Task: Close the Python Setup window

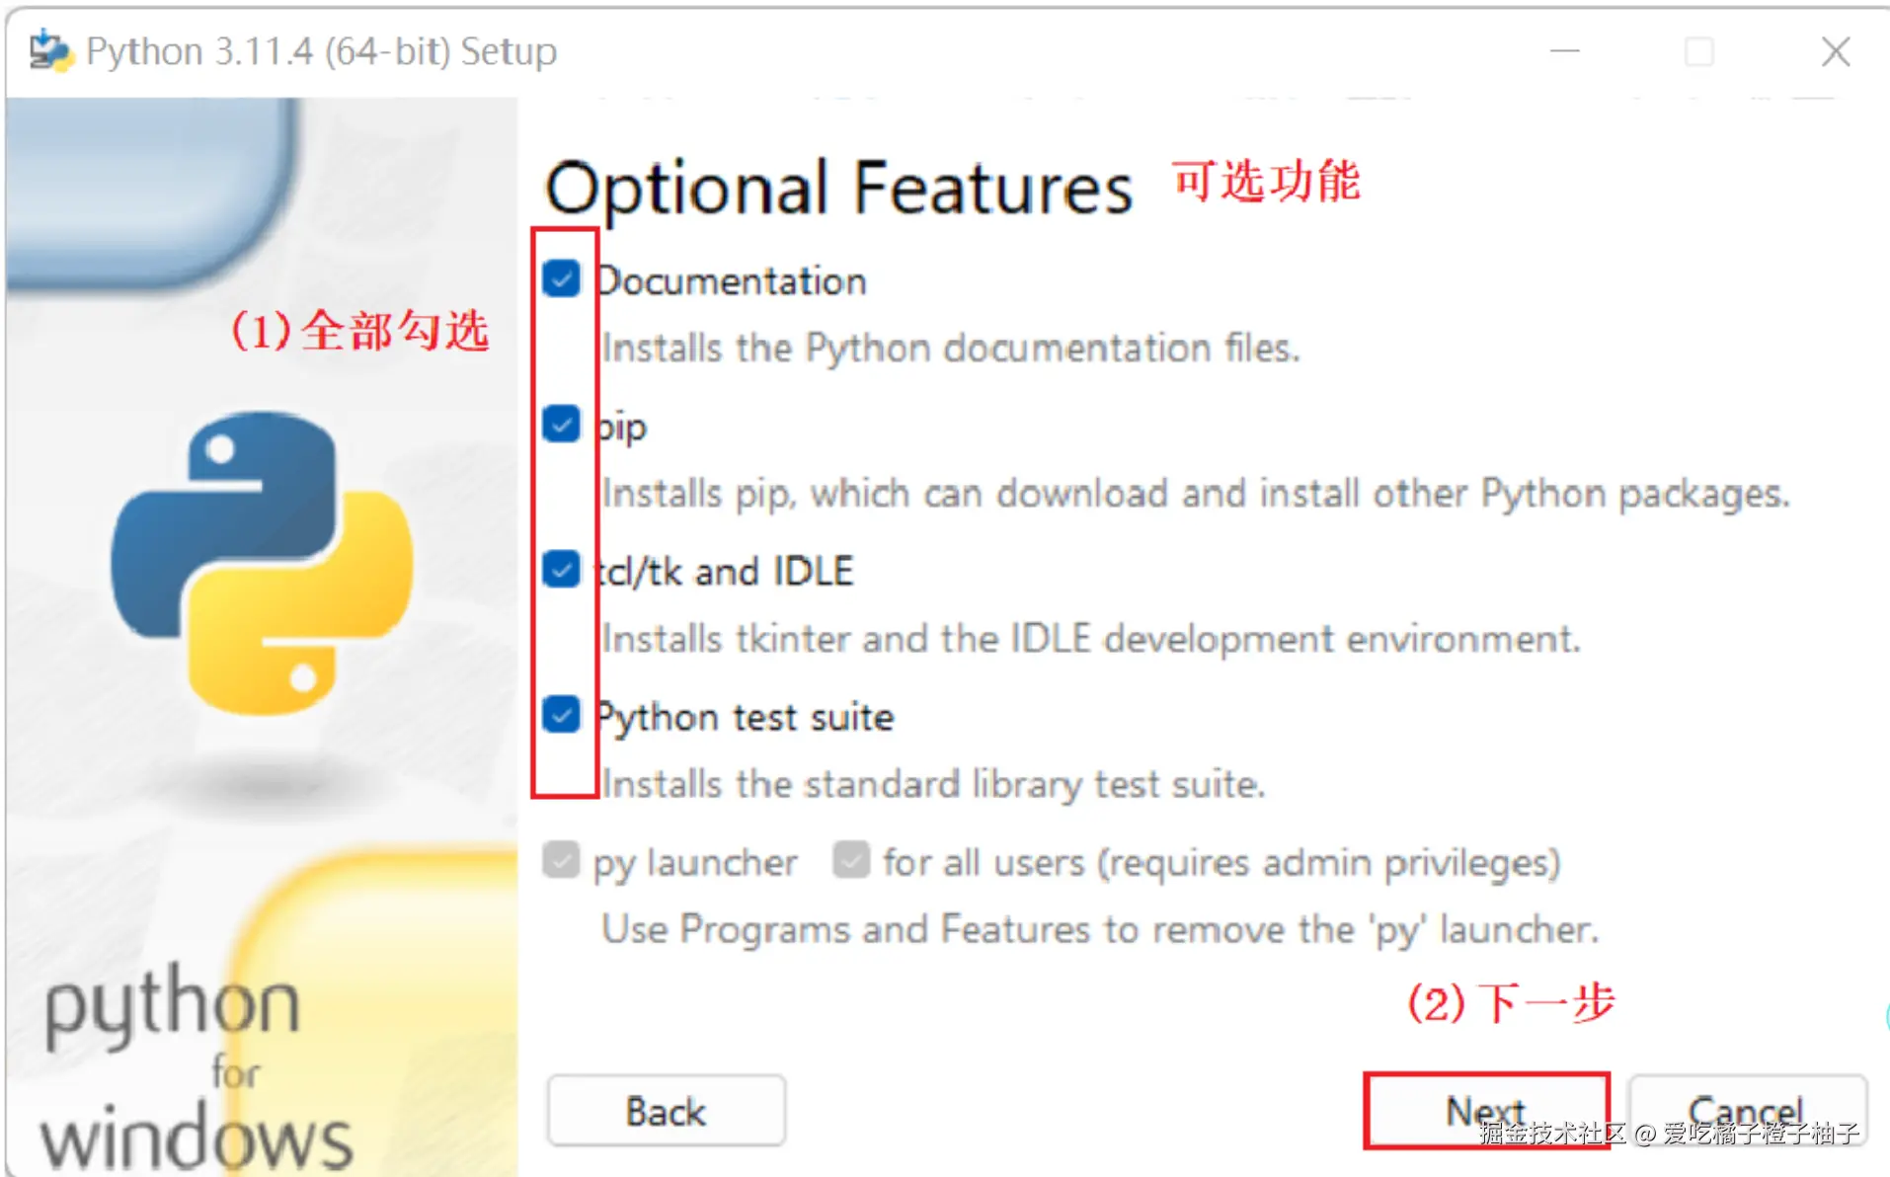Action: click(x=1836, y=51)
